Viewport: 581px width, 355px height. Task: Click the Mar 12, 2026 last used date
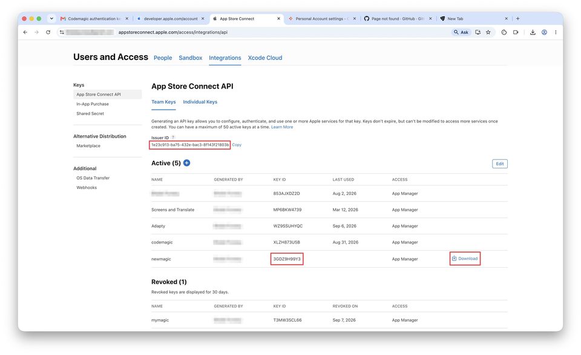346,210
